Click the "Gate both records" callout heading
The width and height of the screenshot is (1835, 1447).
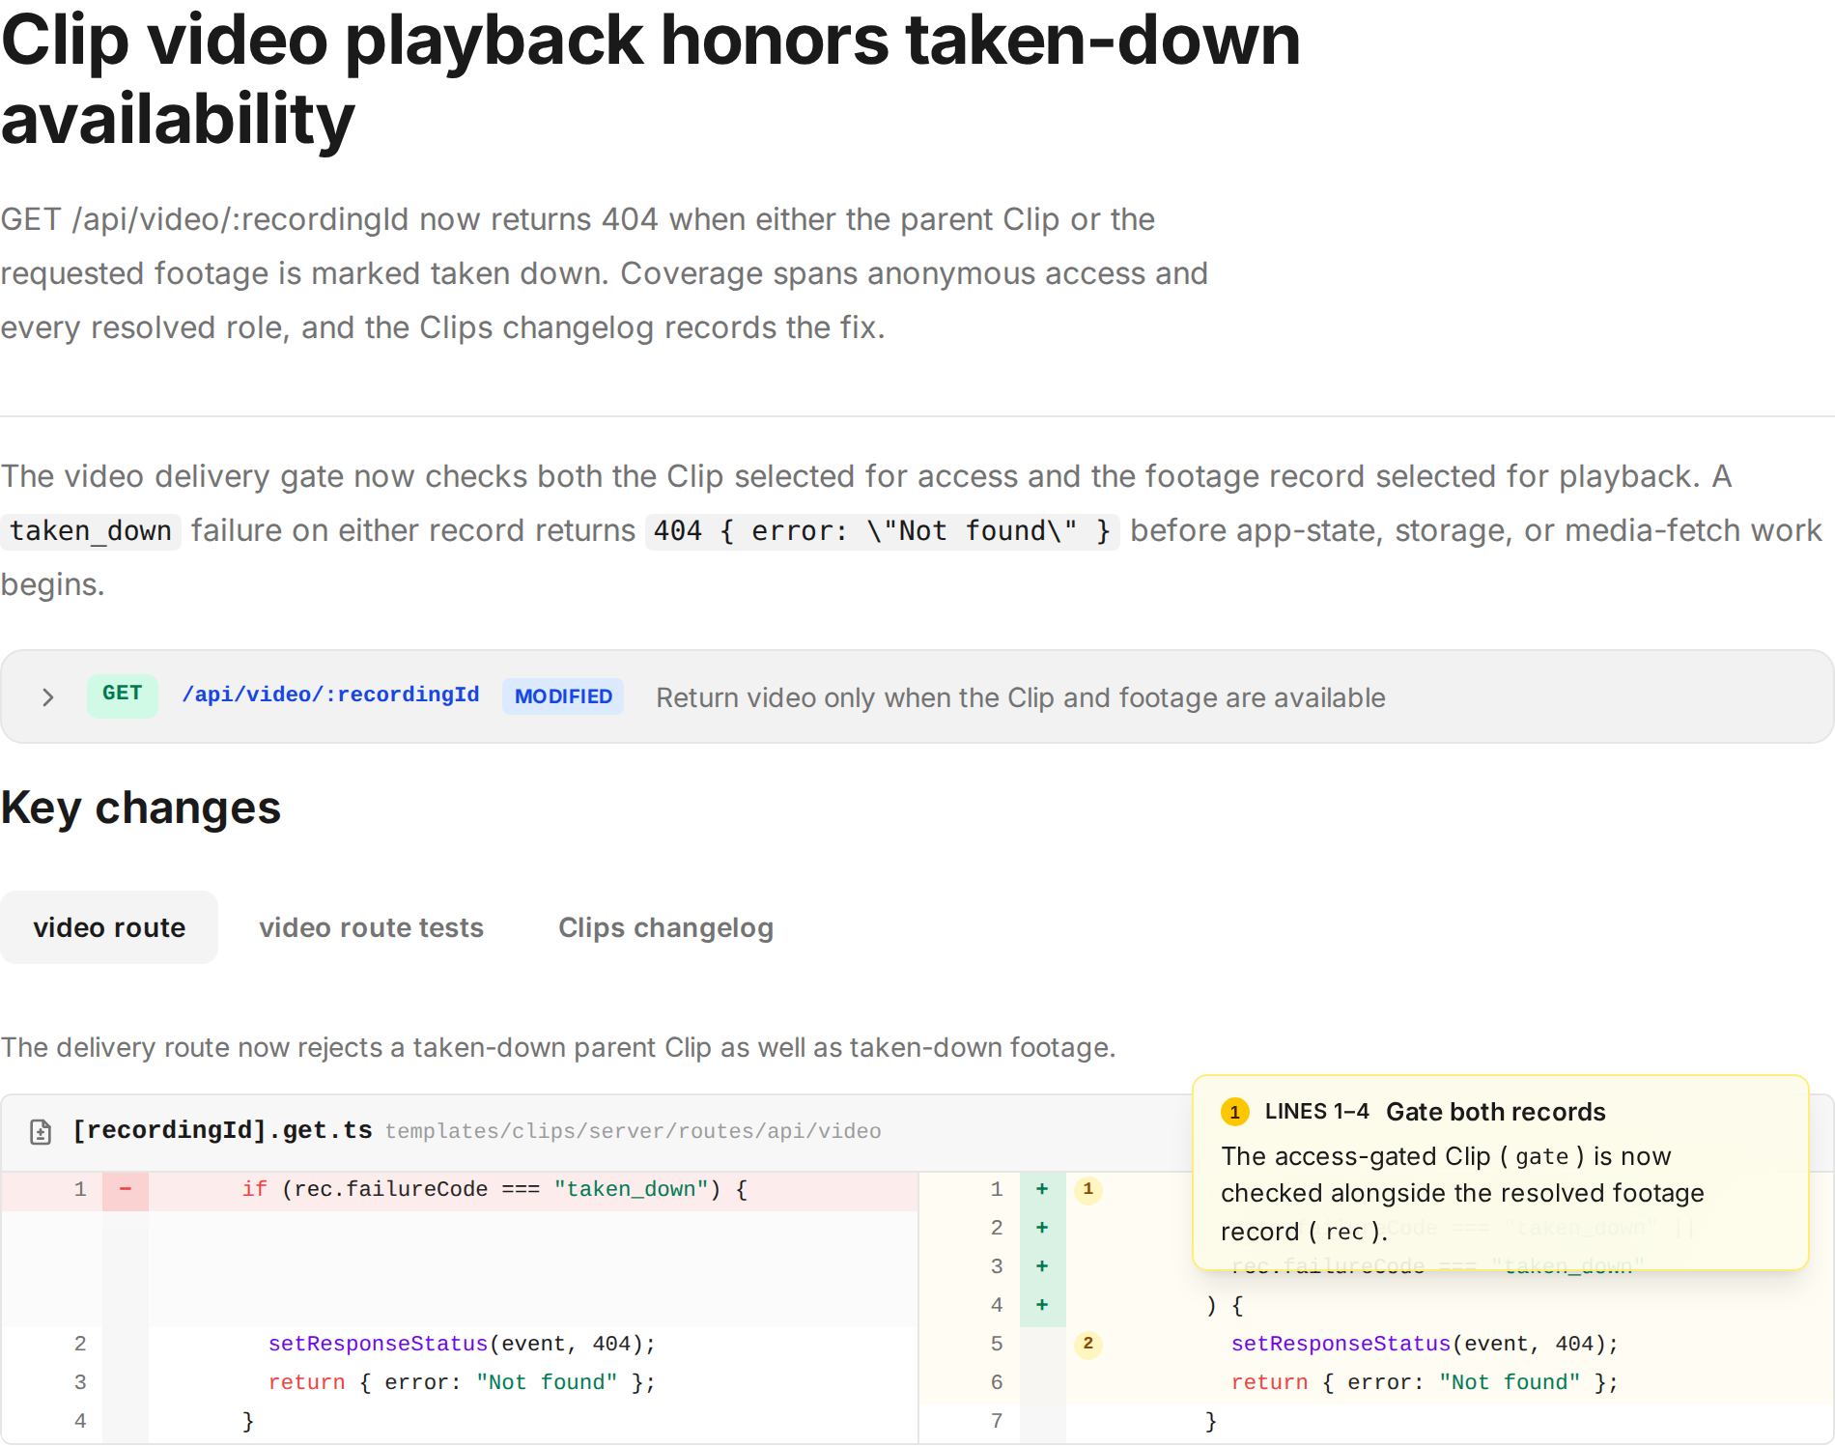[x=1496, y=1112]
